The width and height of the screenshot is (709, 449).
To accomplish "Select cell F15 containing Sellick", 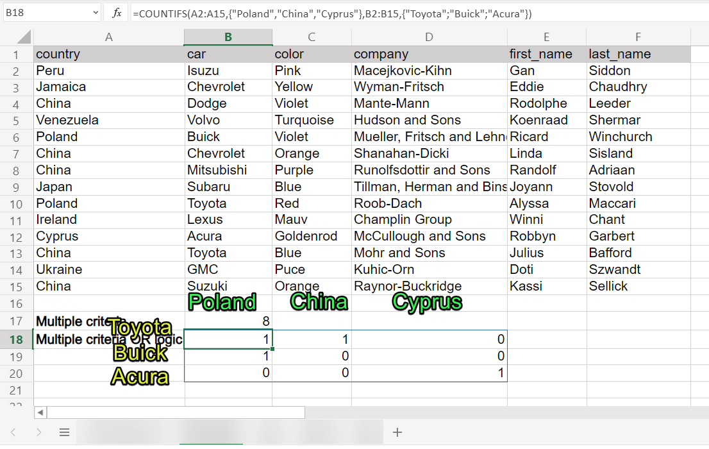I will tap(637, 286).
